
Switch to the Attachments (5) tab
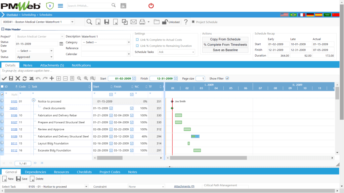click(52, 65)
